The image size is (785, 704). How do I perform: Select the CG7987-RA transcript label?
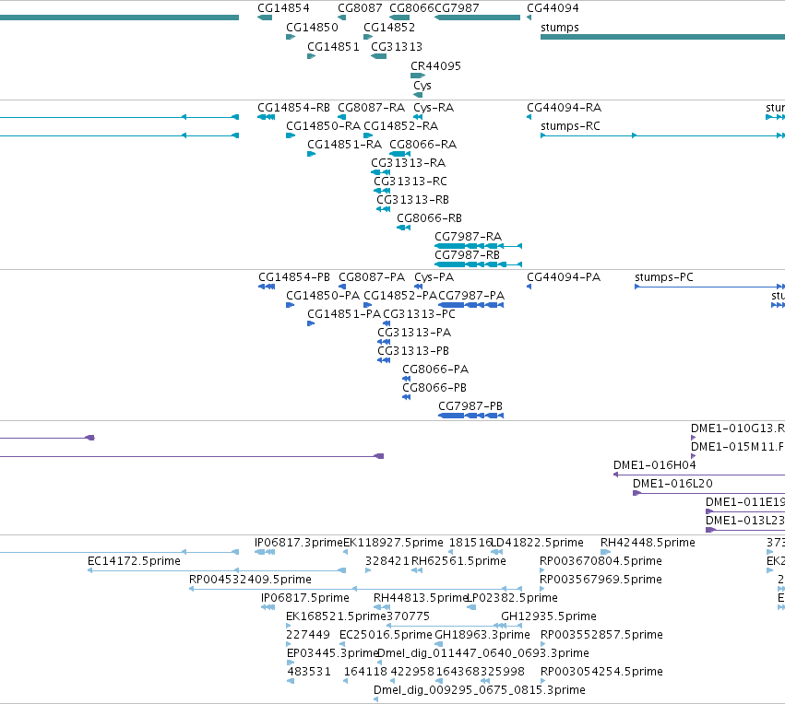click(468, 237)
